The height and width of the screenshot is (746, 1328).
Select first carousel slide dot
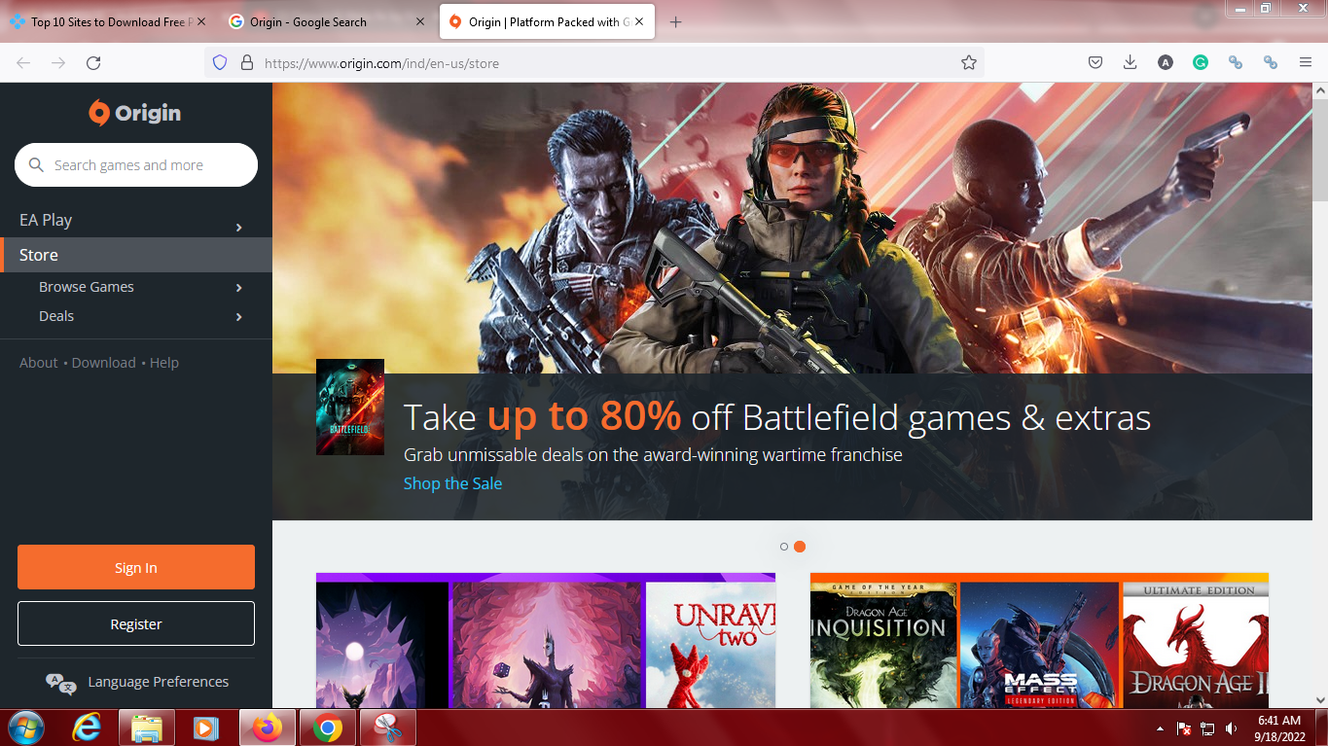tap(784, 547)
